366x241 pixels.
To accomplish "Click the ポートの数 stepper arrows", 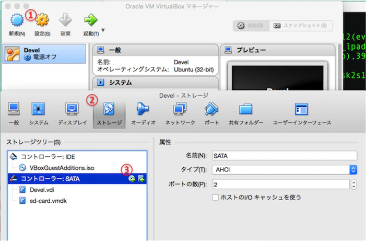I will tap(353, 185).
